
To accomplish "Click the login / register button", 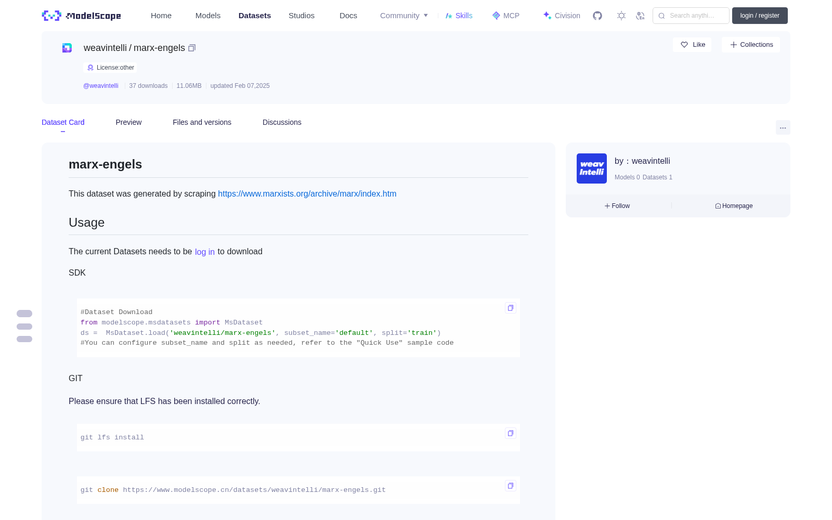I will click(x=760, y=16).
